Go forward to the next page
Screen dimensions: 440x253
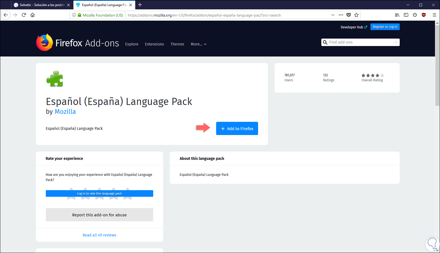[x=15, y=15]
